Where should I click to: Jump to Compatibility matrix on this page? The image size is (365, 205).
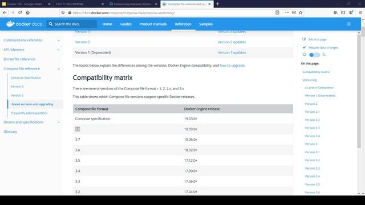tap(316, 72)
